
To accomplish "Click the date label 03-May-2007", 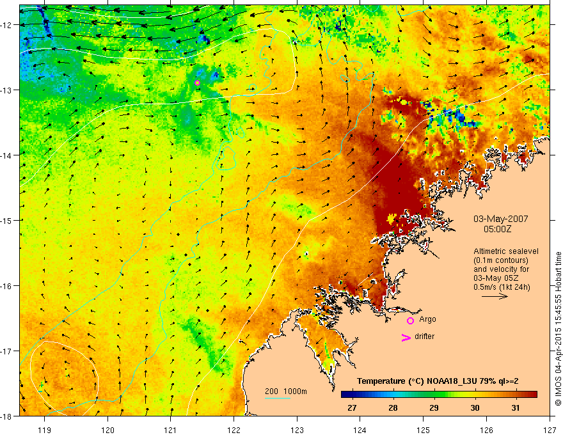I will (500, 219).
